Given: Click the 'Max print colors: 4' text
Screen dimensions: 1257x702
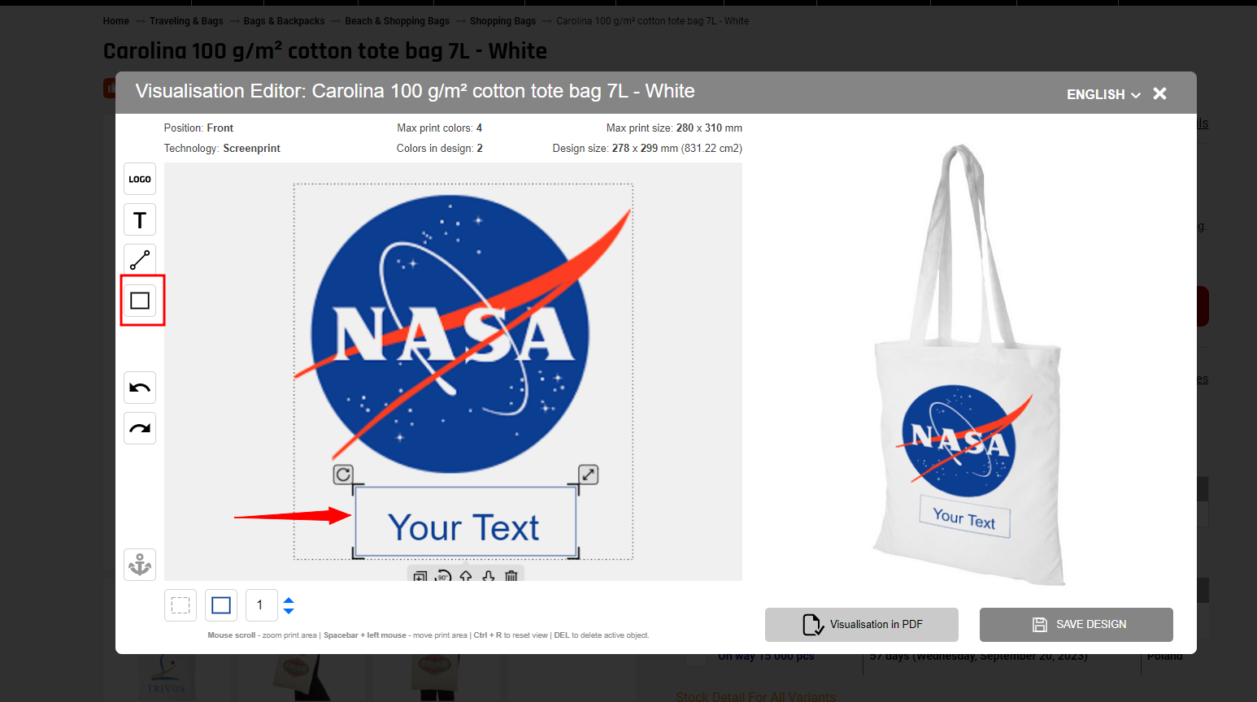Looking at the screenshot, I should 440,128.
